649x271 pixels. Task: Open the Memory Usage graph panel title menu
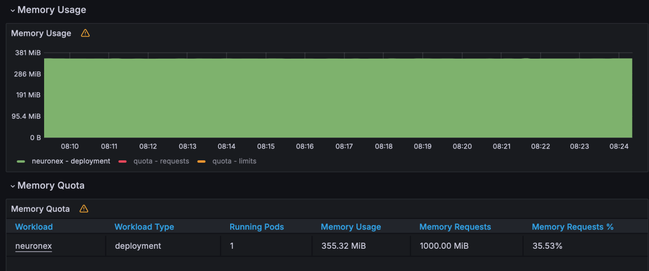point(41,33)
